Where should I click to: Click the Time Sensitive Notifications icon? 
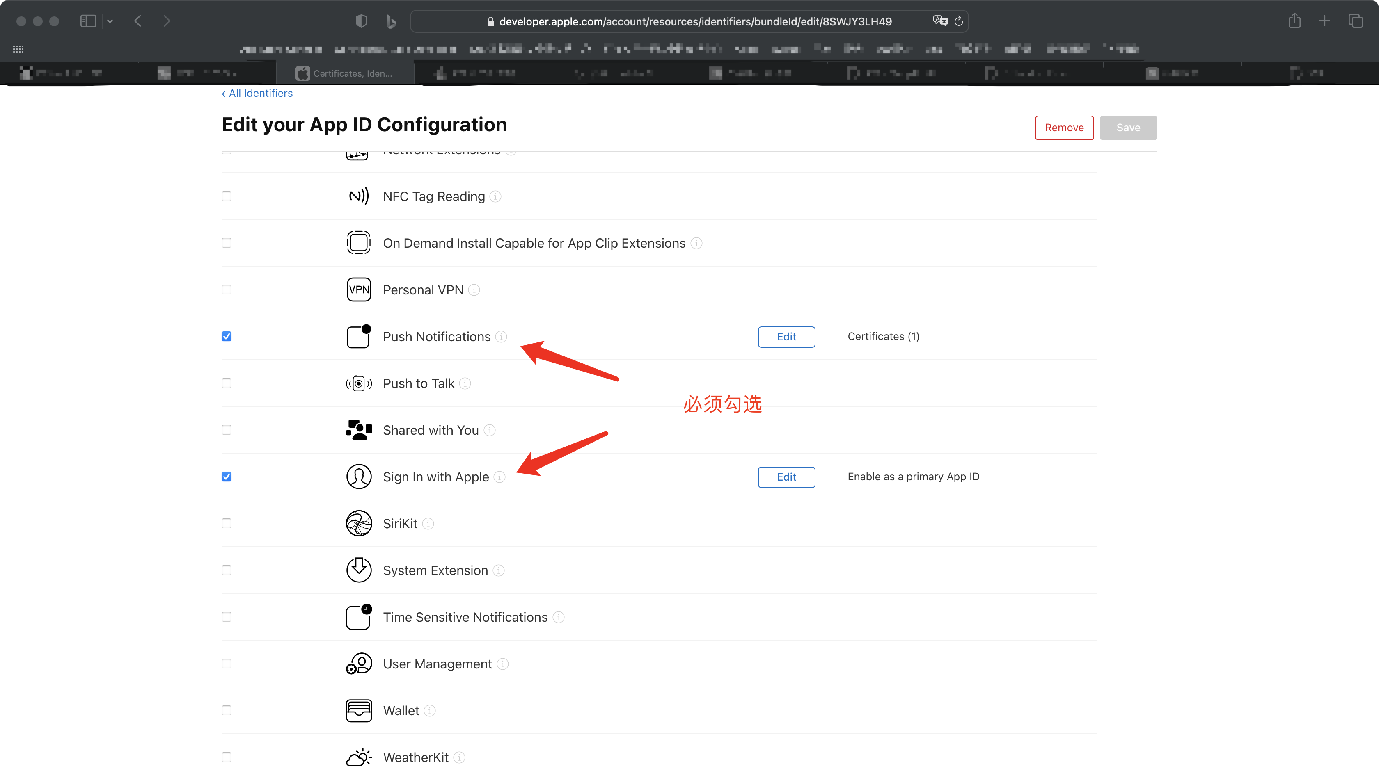pyautogui.click(x=359, y=617)
